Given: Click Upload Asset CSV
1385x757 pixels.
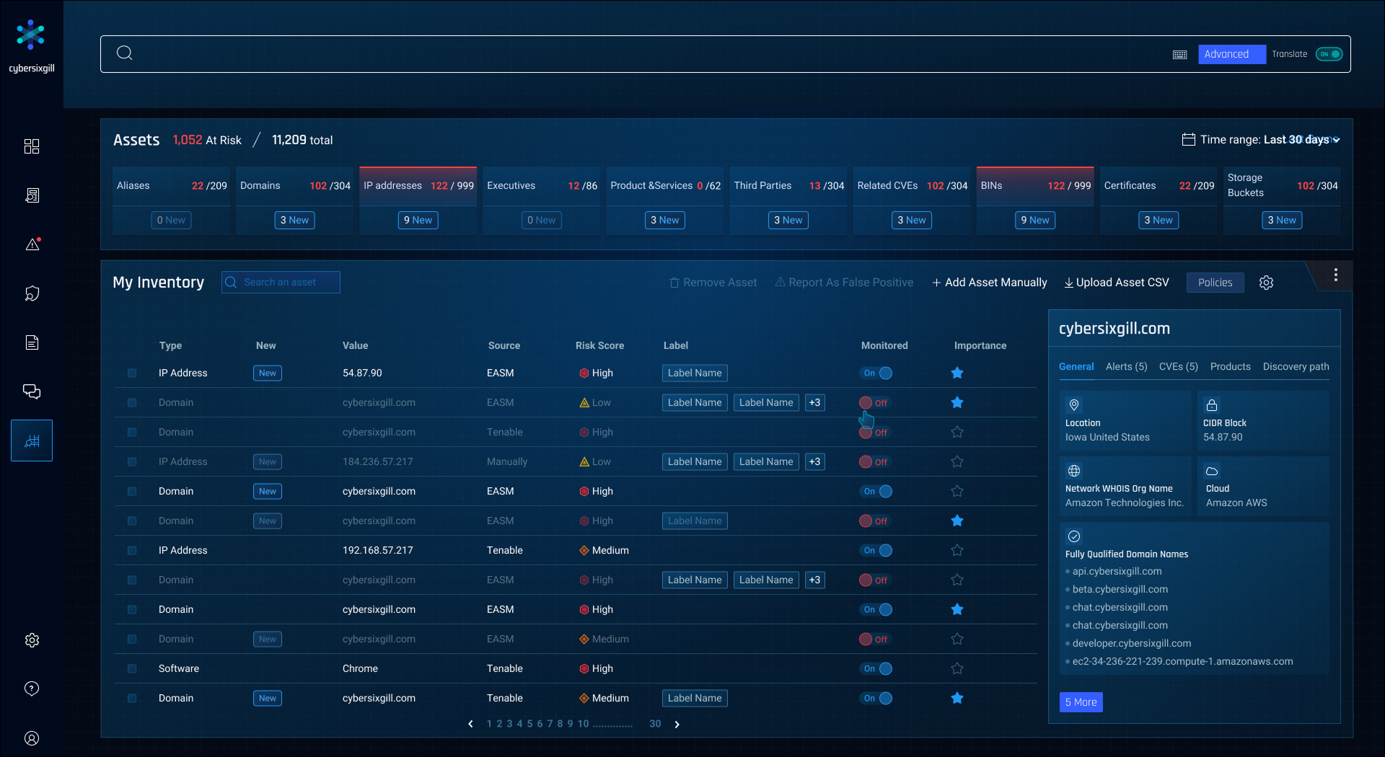Looking at the screenshot, I should (x=1117, y=283).
